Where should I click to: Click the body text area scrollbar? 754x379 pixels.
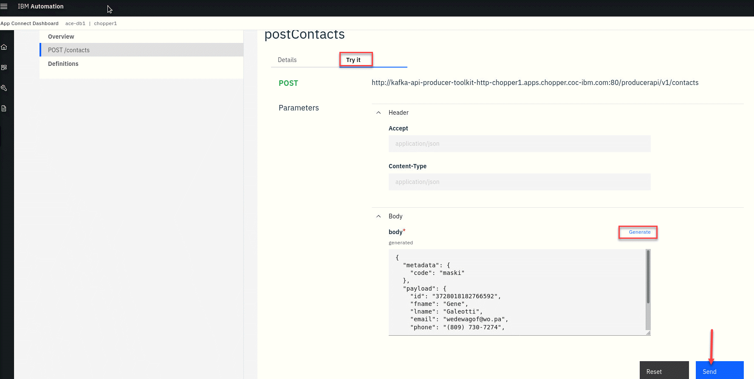coord(648,276)
